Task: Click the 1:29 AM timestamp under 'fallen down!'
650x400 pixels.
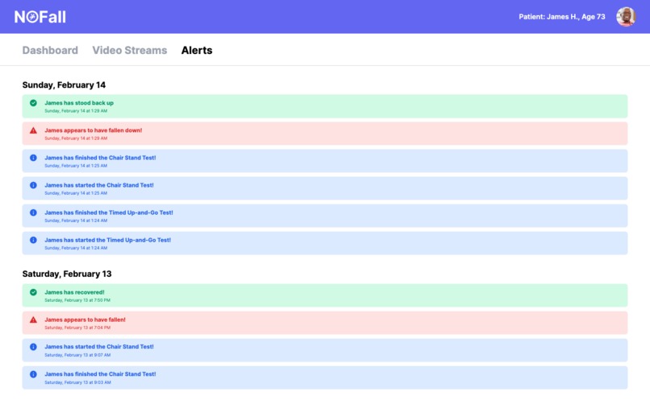Action: [76, 138]
